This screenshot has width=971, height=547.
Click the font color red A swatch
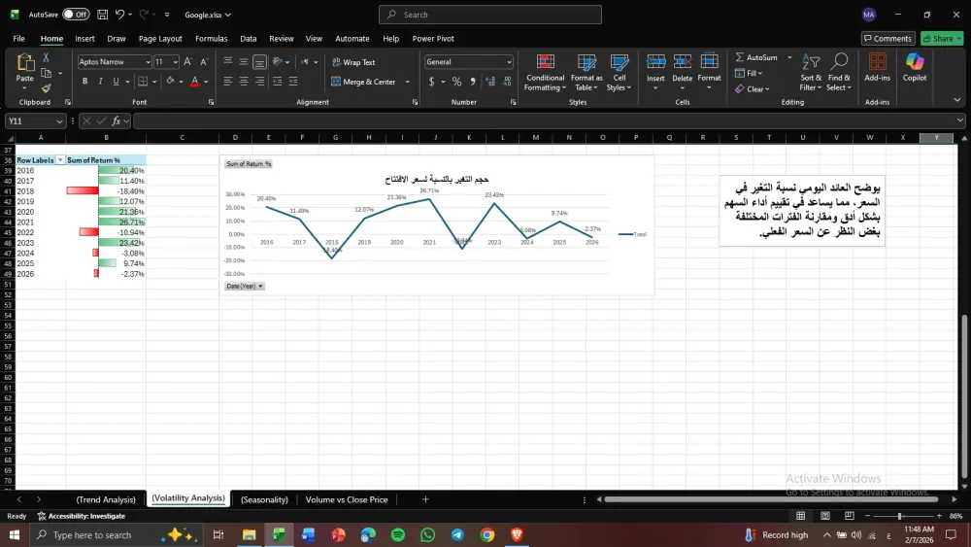[194, 82]
